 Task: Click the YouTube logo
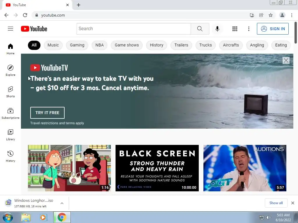(x=34, y=29)
